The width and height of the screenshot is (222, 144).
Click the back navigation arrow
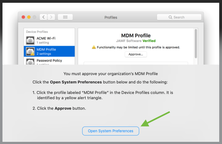(x=43, y=17)
